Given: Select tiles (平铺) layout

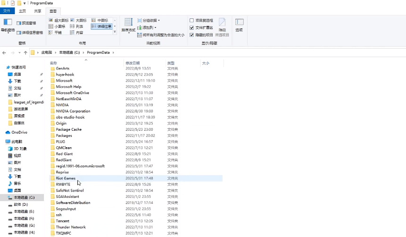Looking at the screenshot, I should pos(55,33).
